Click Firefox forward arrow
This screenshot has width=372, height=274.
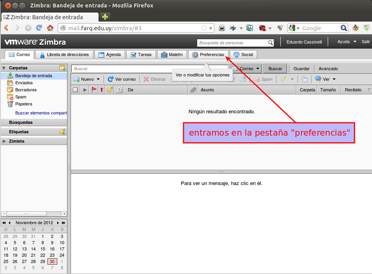click(17, 28)
